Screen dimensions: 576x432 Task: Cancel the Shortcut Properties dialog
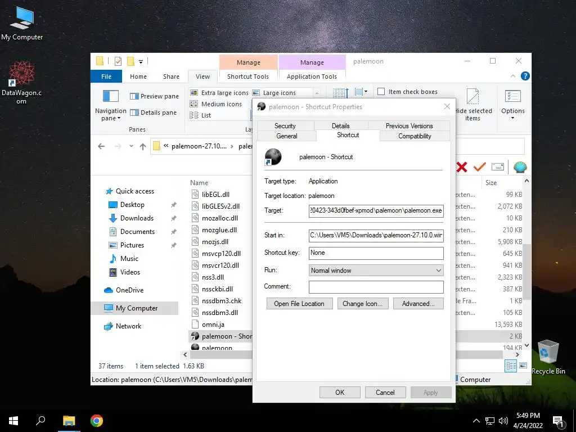tap(385, 392)
